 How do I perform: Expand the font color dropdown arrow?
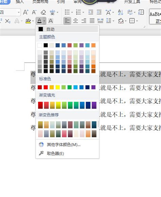click(44, 21)
